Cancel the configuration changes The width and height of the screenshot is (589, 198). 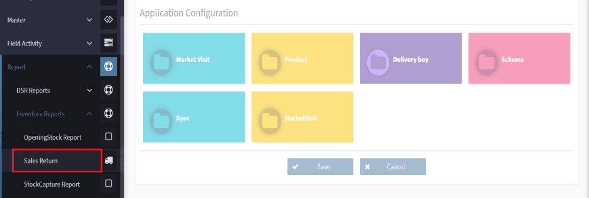pyautogui.click(x=392, y=166)
